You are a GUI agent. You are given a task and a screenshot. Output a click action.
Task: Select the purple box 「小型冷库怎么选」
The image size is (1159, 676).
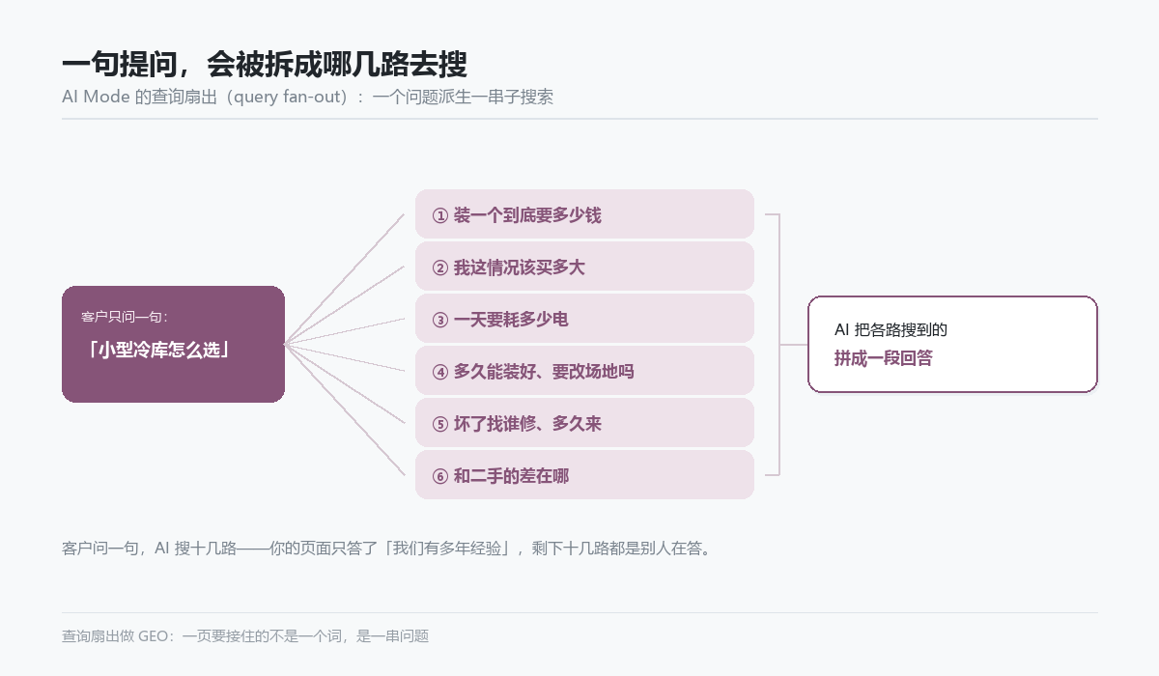click(173, 344)
